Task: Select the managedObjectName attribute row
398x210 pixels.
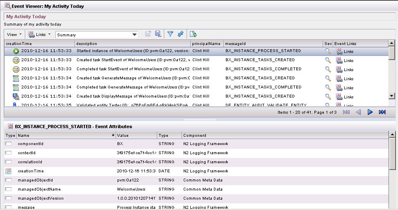Action: [x=196, y=189]
